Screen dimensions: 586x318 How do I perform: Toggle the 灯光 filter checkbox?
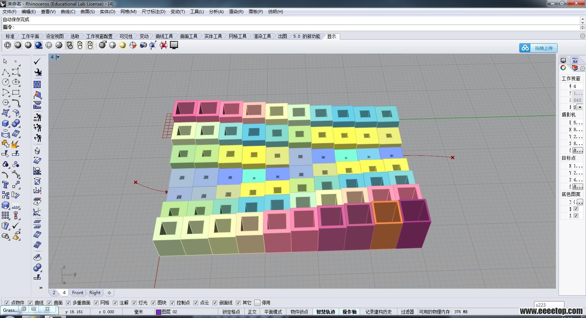[134, 303]
